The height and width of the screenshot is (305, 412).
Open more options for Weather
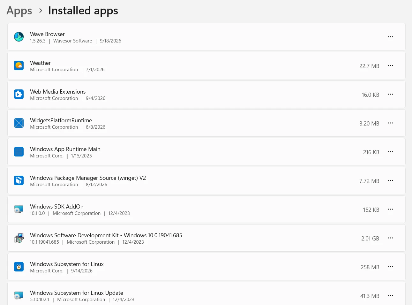(391, 65)
